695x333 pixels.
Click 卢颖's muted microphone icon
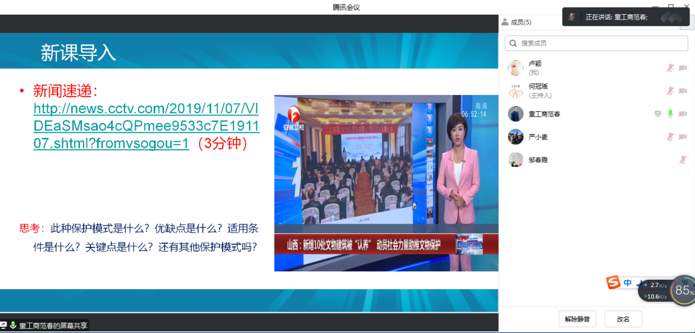pyautogui.click(x=671, y=68)
